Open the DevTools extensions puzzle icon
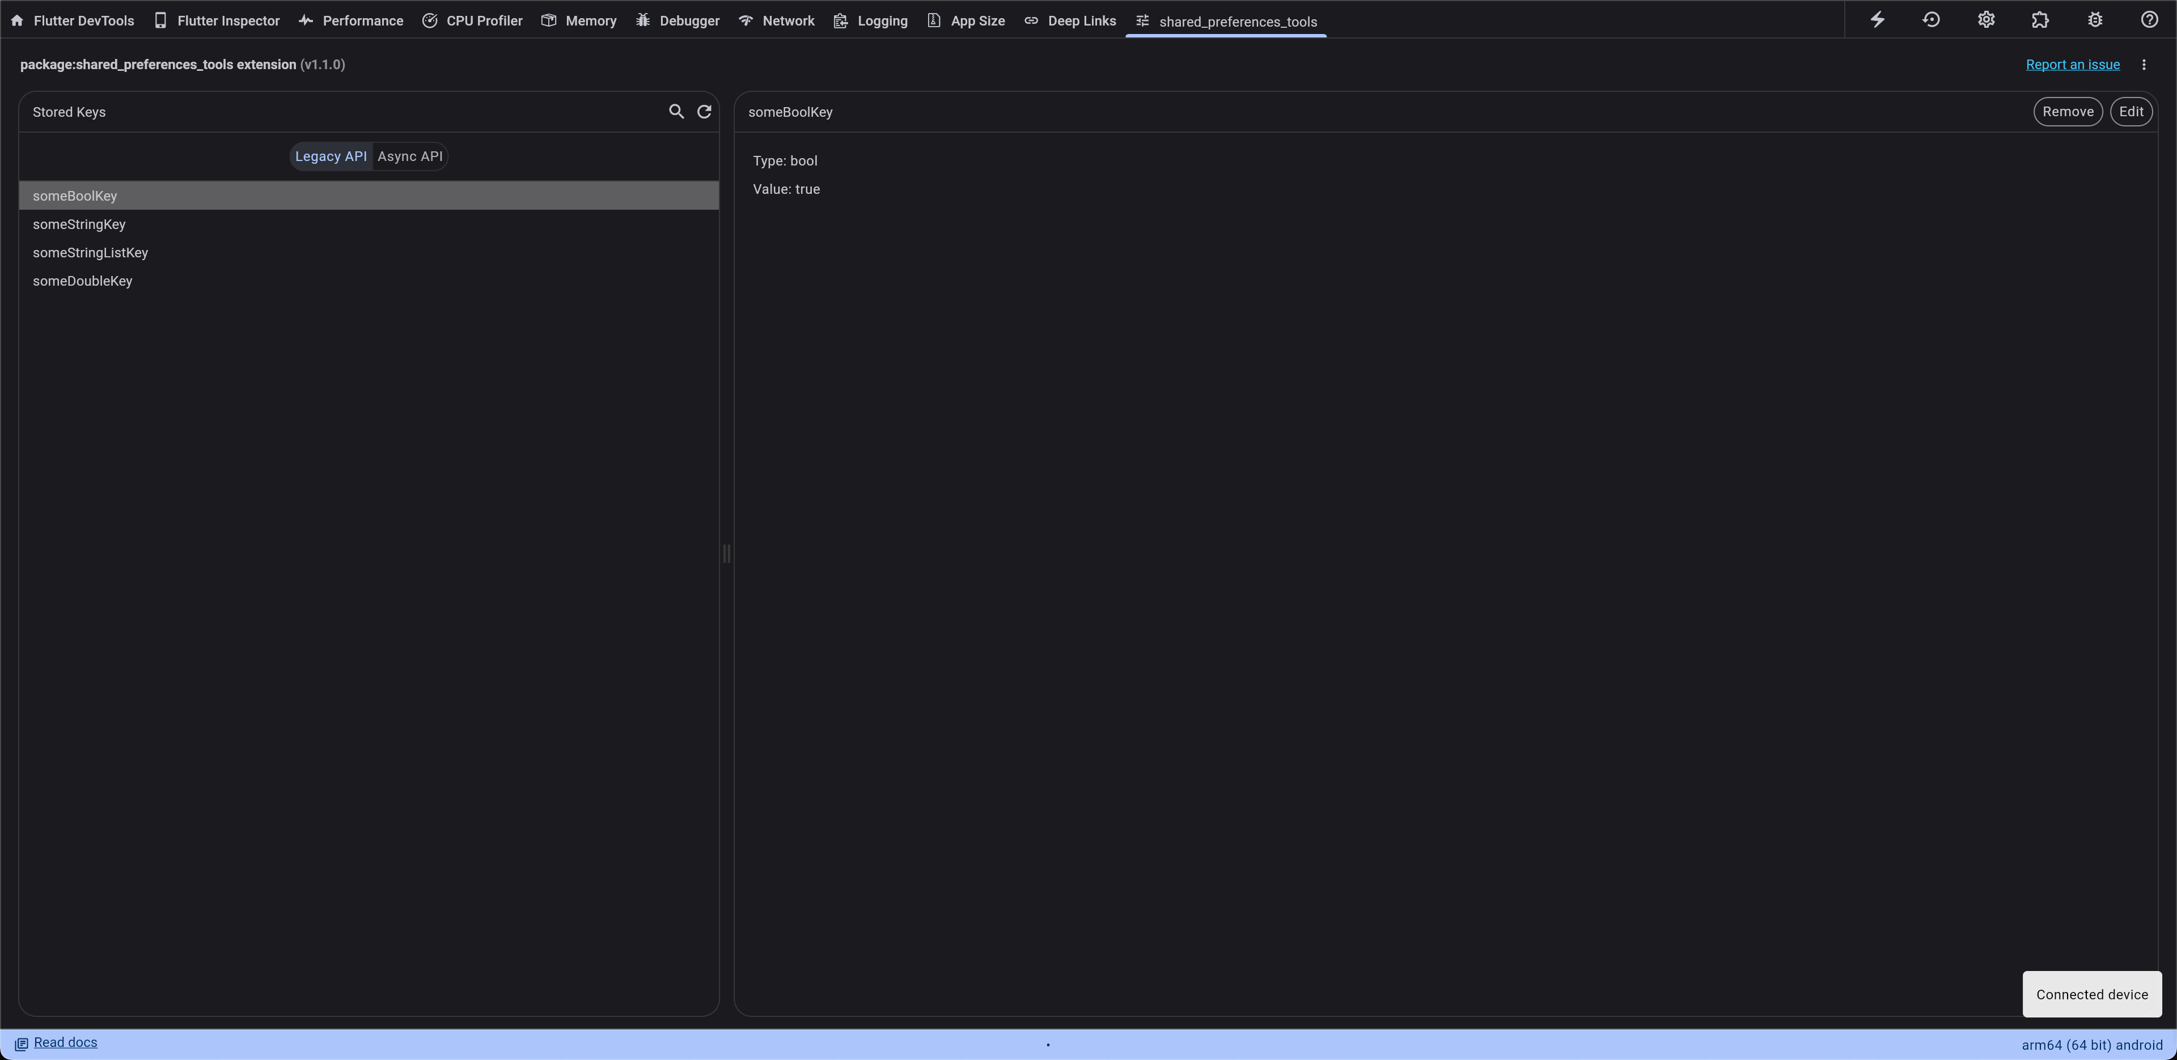 pyautogui.click(x=2040, y=19)
